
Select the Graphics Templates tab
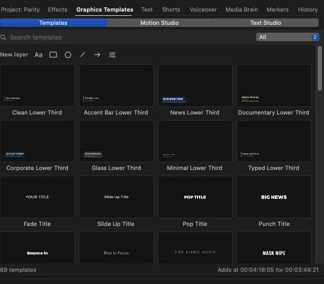pyautogui.click(x=105, y=10)
